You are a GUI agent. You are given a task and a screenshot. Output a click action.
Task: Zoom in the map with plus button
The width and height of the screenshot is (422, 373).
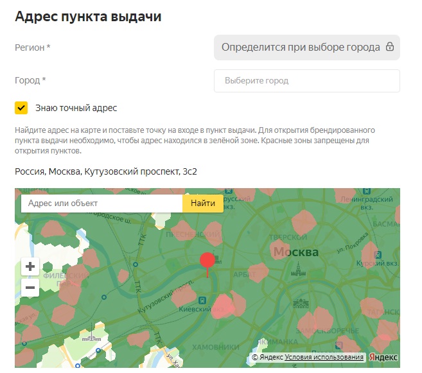(30, 266)
